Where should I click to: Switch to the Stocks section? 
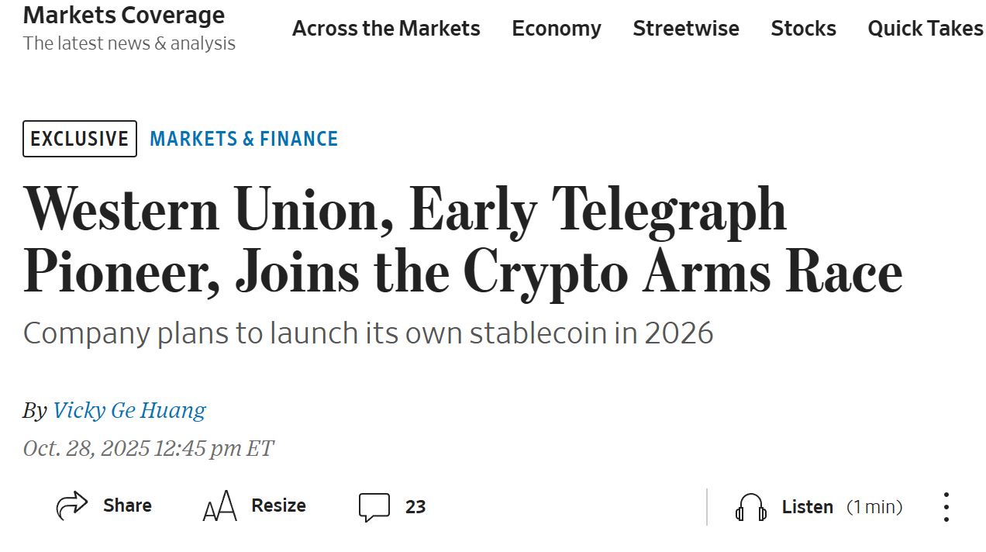[x=803, y=29]
